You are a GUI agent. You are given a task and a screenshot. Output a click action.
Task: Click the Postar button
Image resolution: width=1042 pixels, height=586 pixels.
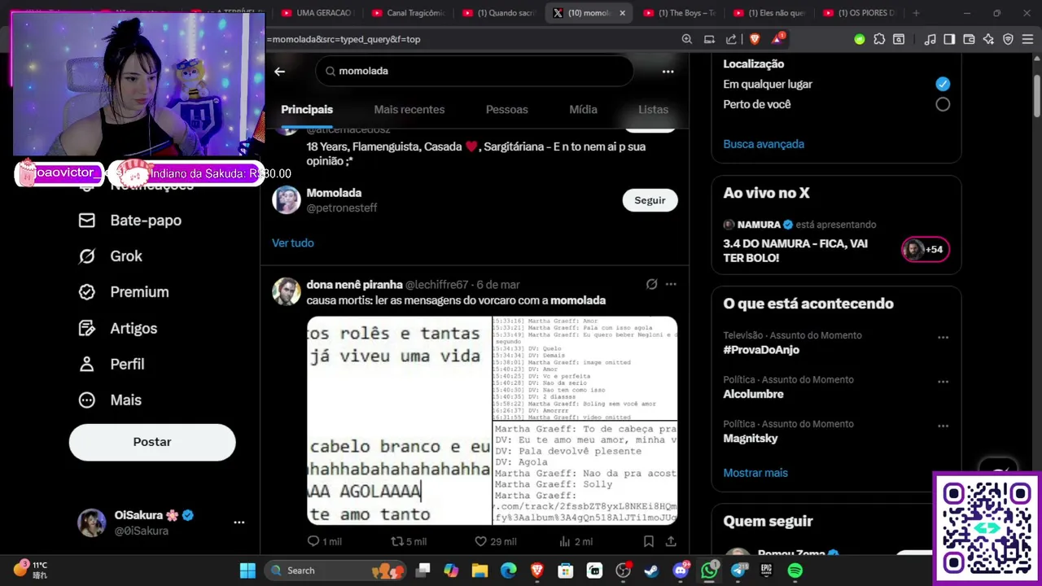(x=152, y=442)
